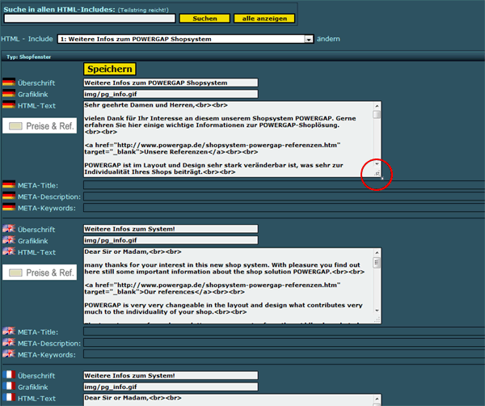Edit the German Grafiklink field
The image size is (485, 406).
171,94
